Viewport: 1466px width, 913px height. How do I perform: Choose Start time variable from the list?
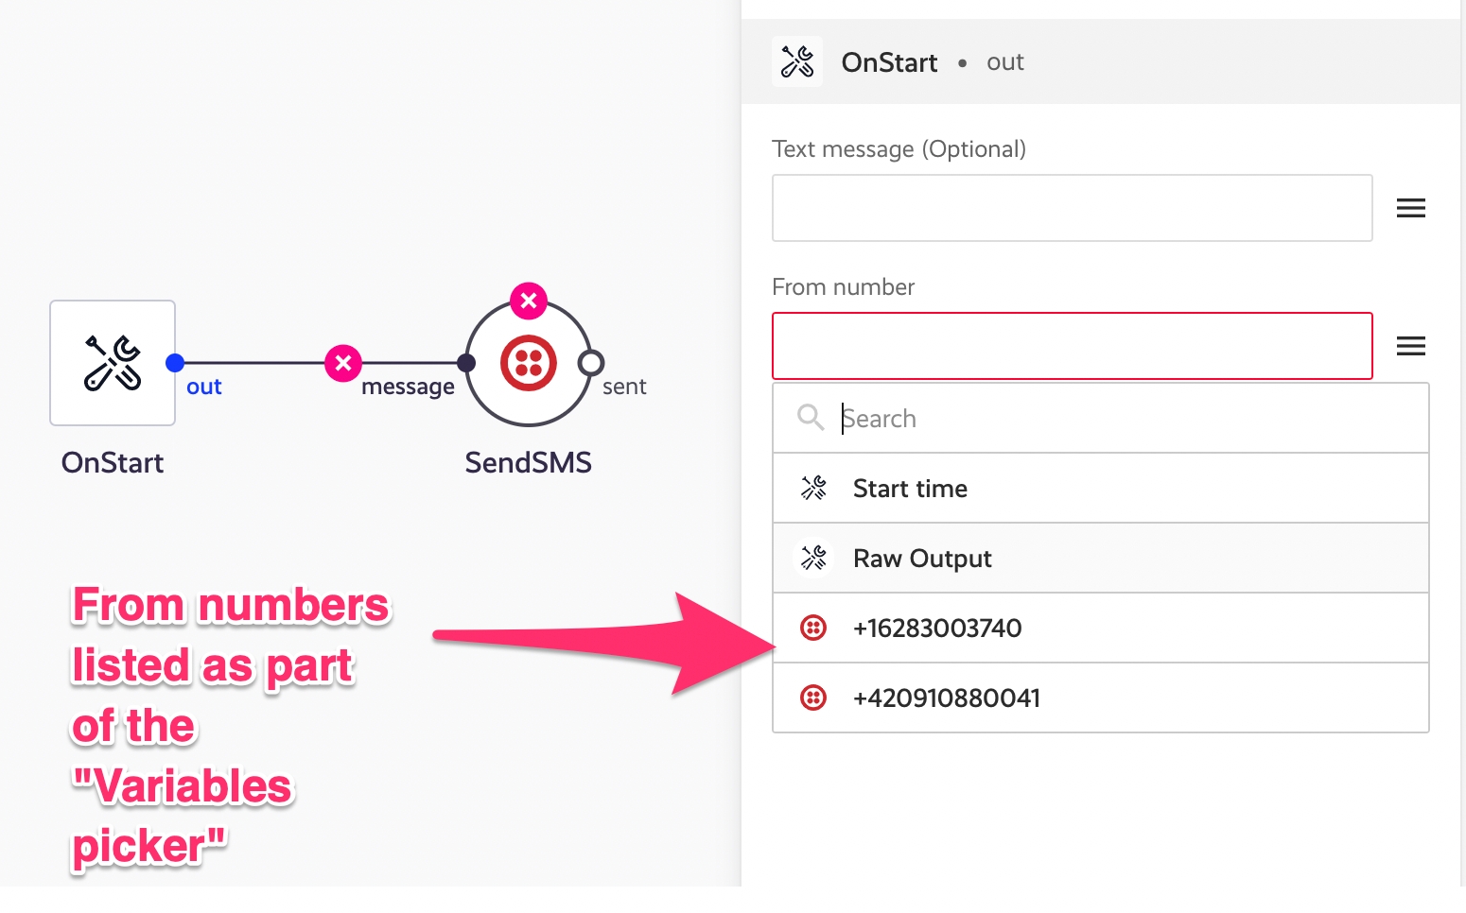coord(910,489)
